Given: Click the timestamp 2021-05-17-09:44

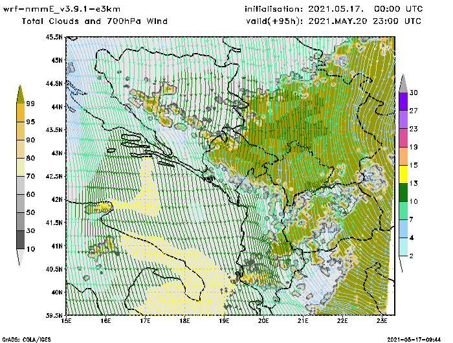Looking at the screenshot, I should pos(414,340).
